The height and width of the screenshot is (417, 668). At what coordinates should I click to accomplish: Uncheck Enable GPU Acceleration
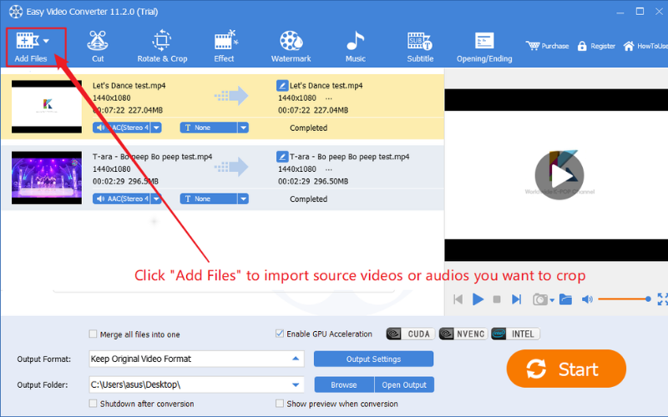[280, 334]
